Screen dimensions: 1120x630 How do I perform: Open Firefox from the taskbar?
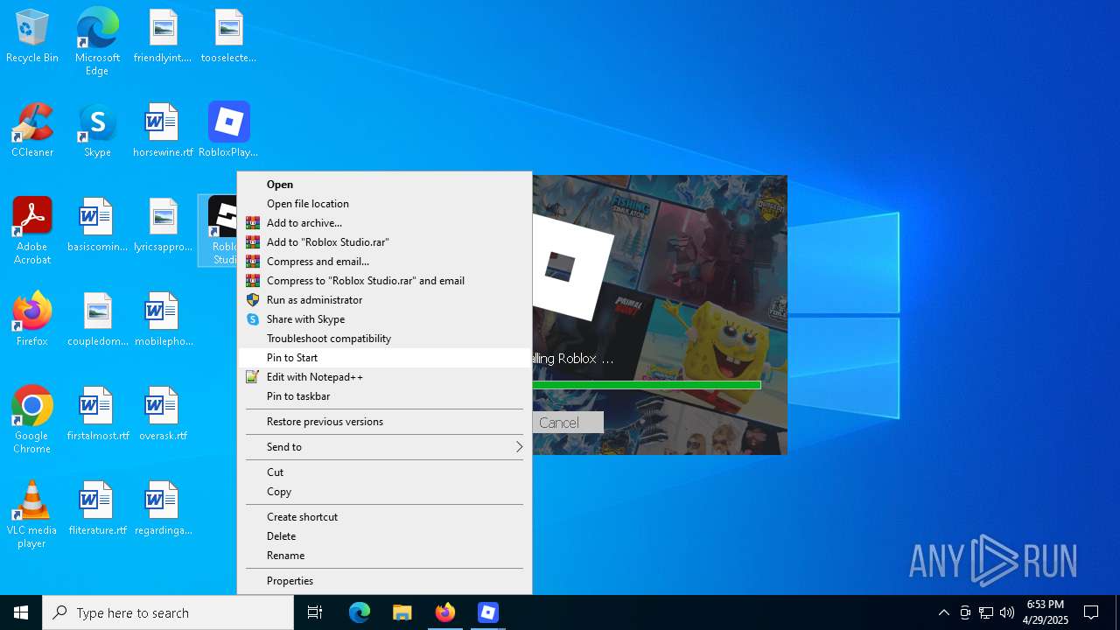445,612
